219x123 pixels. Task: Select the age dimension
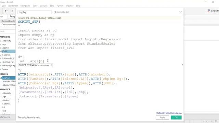pos(4,44)
